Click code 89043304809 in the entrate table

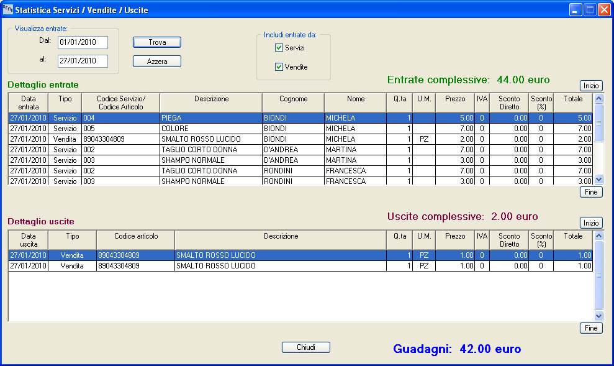[x=120, y=139]
